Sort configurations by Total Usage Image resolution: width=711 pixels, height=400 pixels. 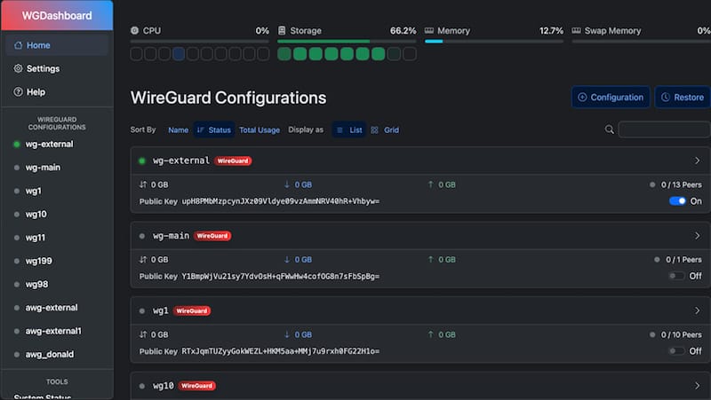tap(259, 129)
